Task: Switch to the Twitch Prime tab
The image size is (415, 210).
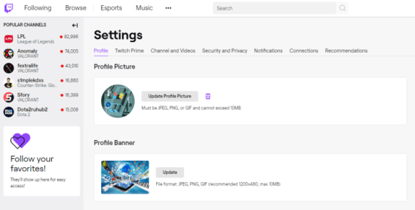Action: (129, 50)
